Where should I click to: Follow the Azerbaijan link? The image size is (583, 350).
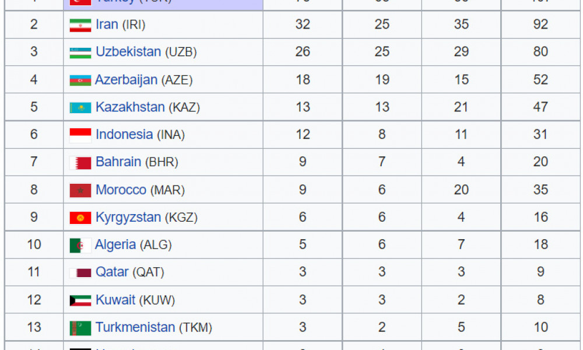126,79
